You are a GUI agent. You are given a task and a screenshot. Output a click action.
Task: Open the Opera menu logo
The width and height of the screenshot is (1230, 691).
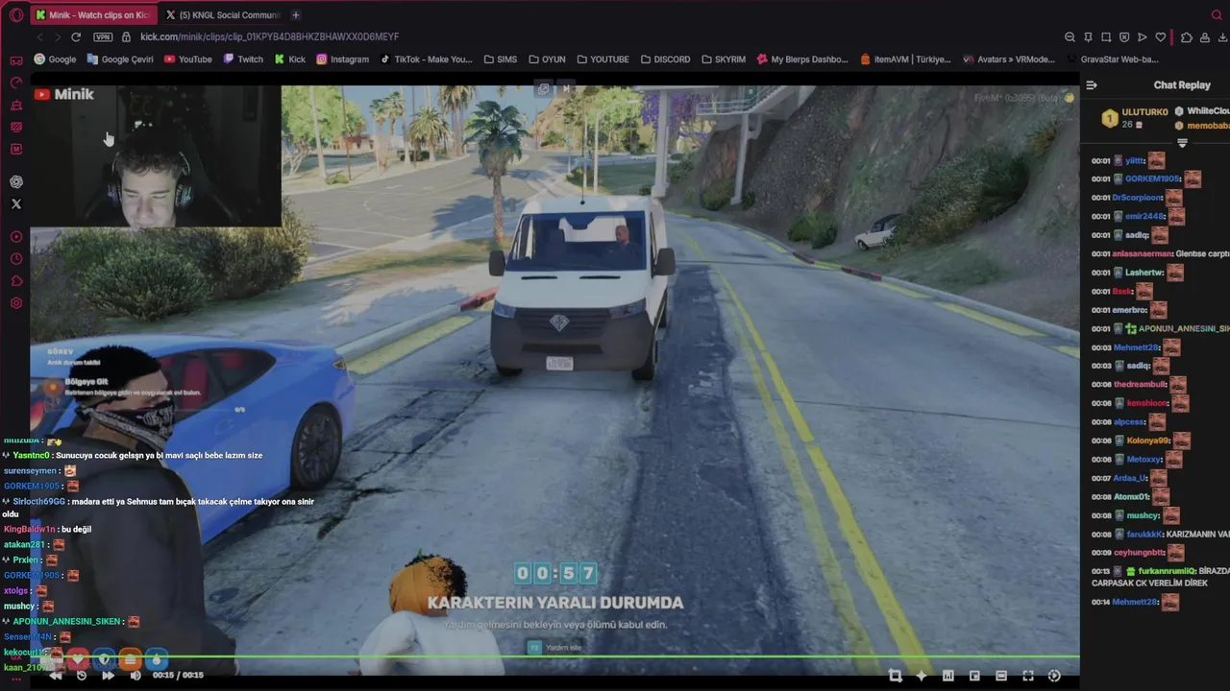[x=16, y=15]
